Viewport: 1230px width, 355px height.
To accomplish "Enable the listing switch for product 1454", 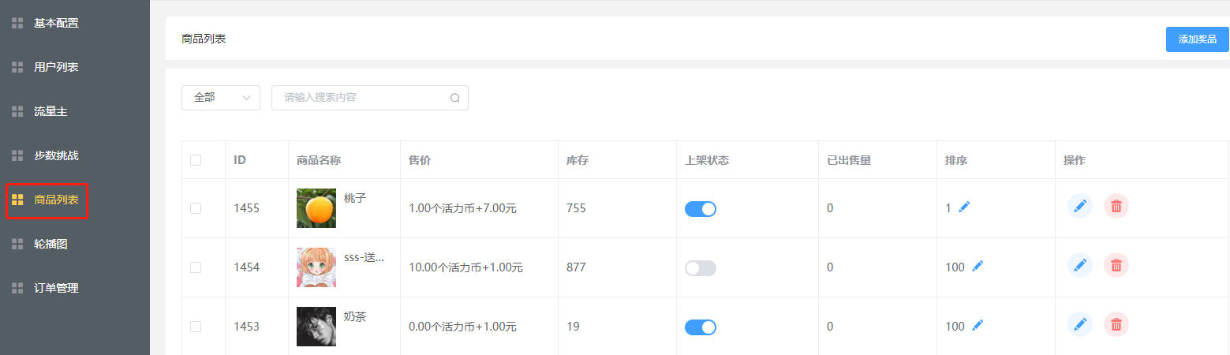I will pyautogui.click(x=701, y=268).
